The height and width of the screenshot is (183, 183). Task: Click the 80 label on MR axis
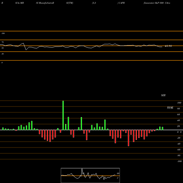pyautogui.click(x=179, y=109)
